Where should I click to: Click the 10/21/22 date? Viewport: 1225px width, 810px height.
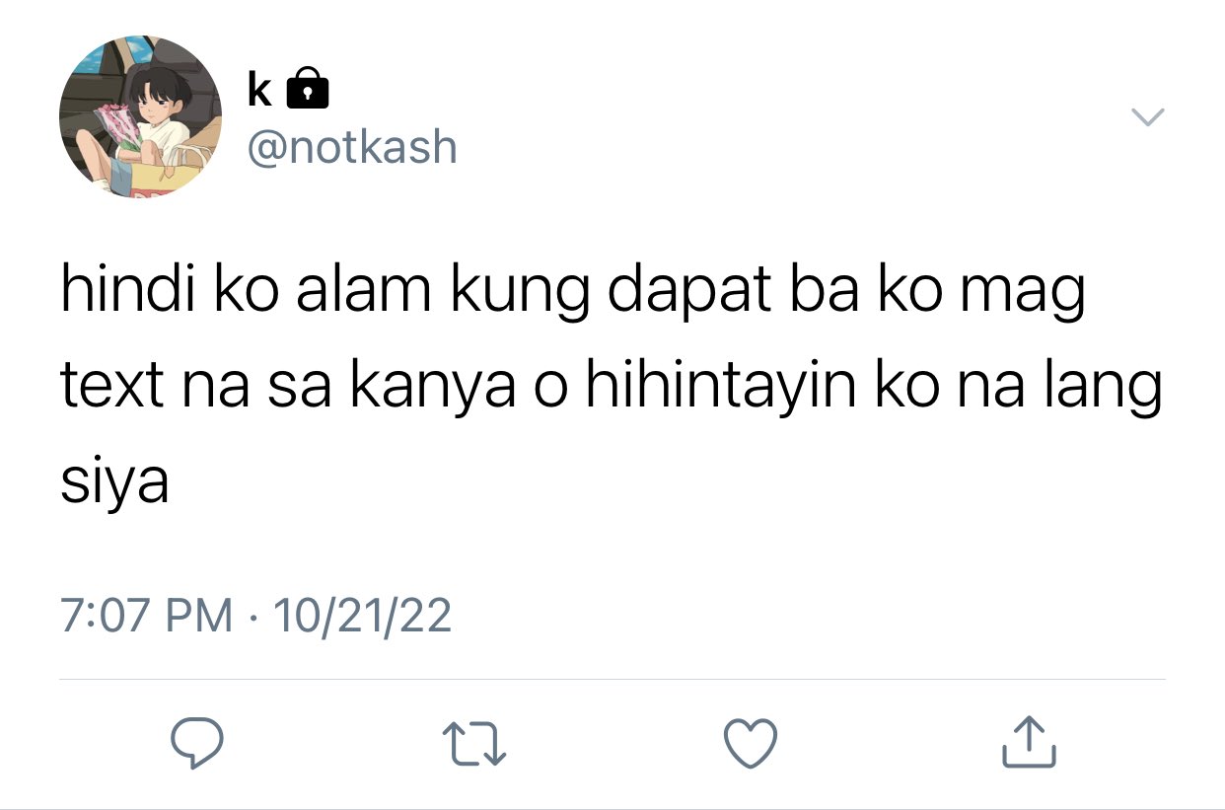pos(362,615)
